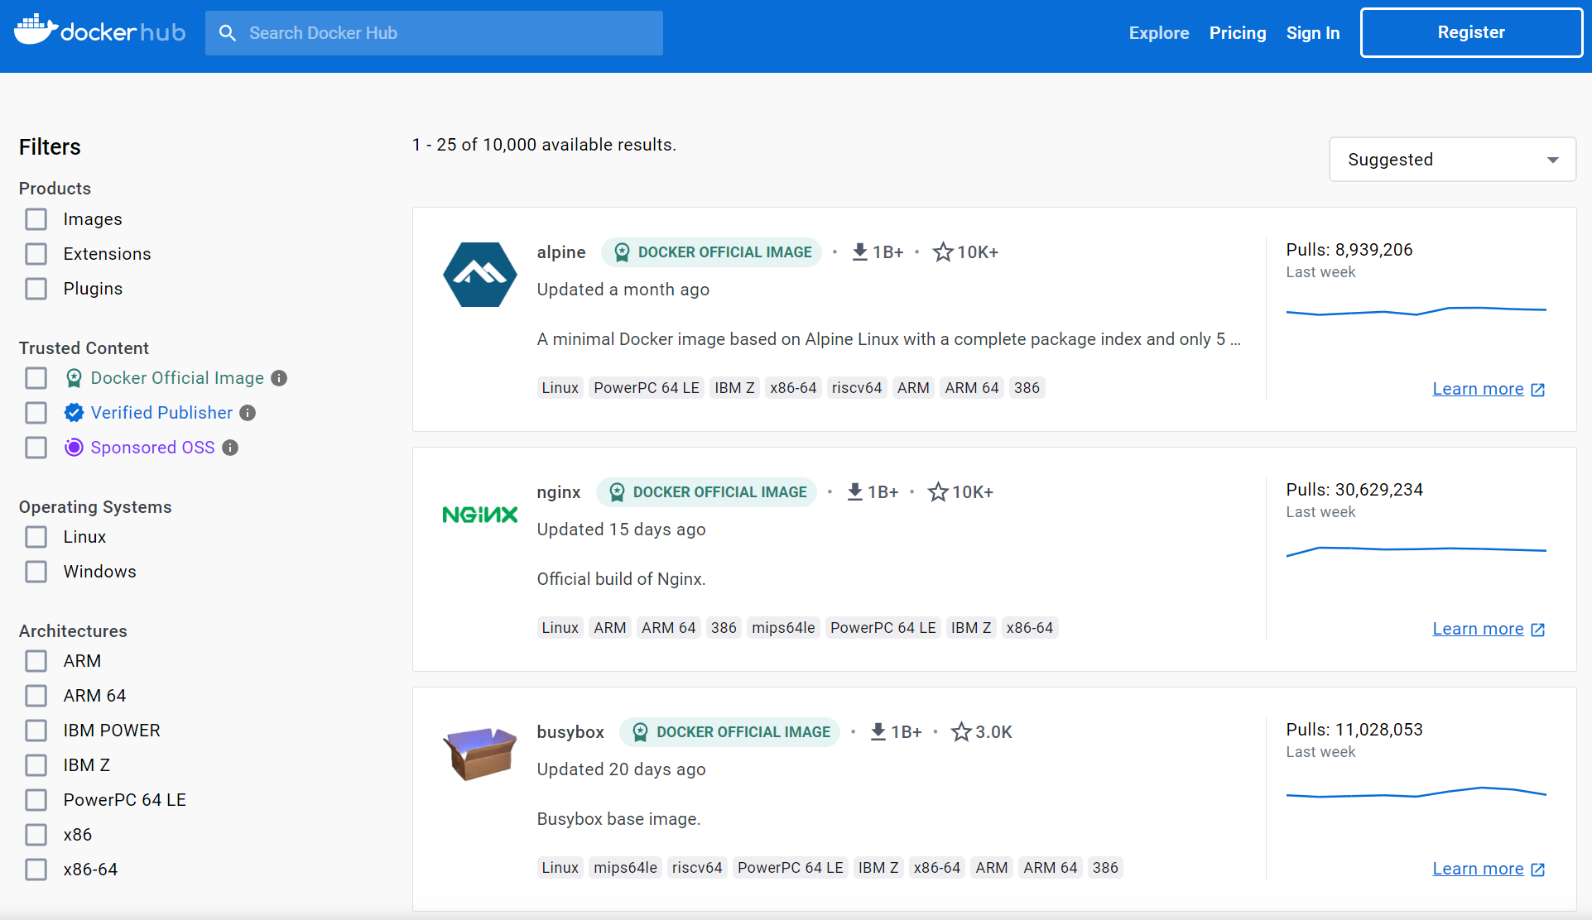Click info icon next to Verified Publisher
The height and width of the screenshot is (920, 1592).
[x=248, y=413]
